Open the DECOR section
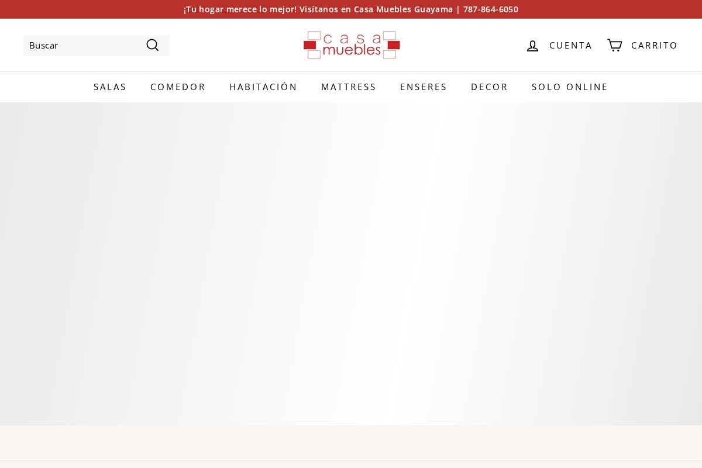The height and width of the screenshot is (468, 702). point(490,87)
